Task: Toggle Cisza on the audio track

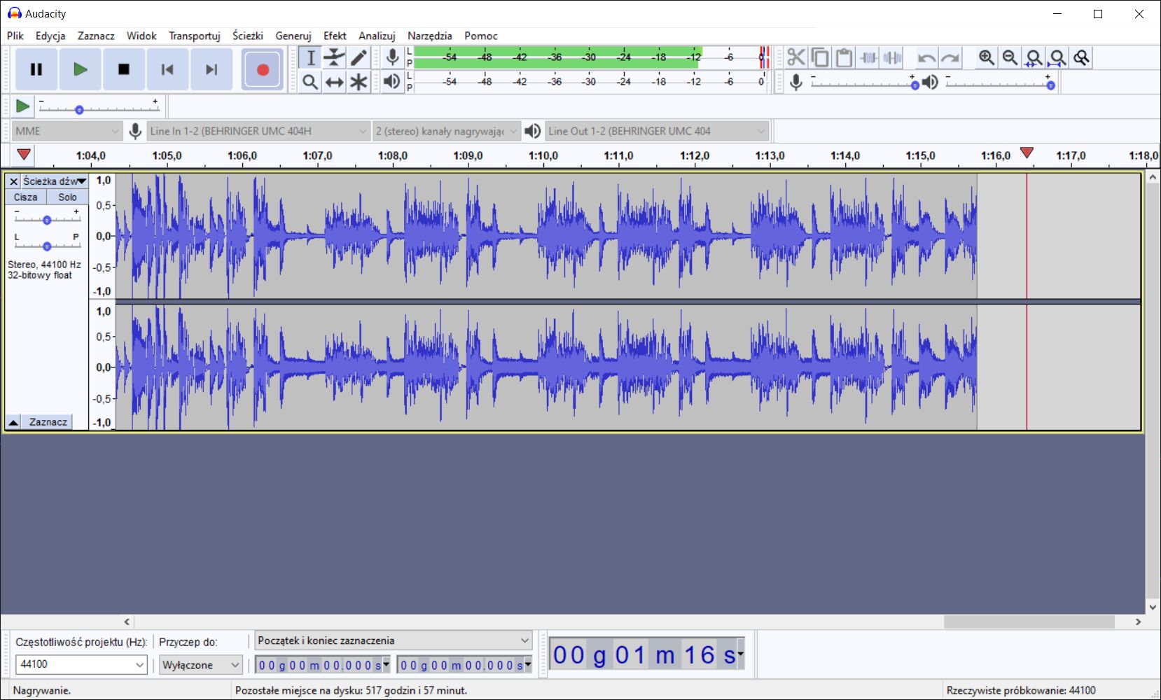Action: pos(25,197)
